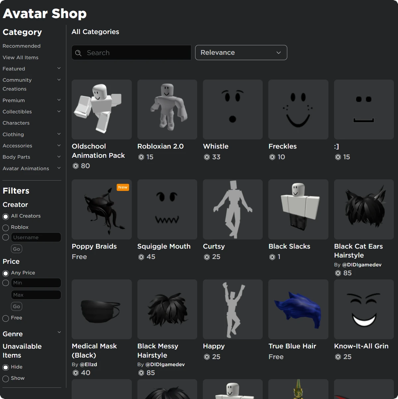Open the Curtsy emote image
Image resolution: width=398 pixels, height=399 pixels.
[233, 209]
